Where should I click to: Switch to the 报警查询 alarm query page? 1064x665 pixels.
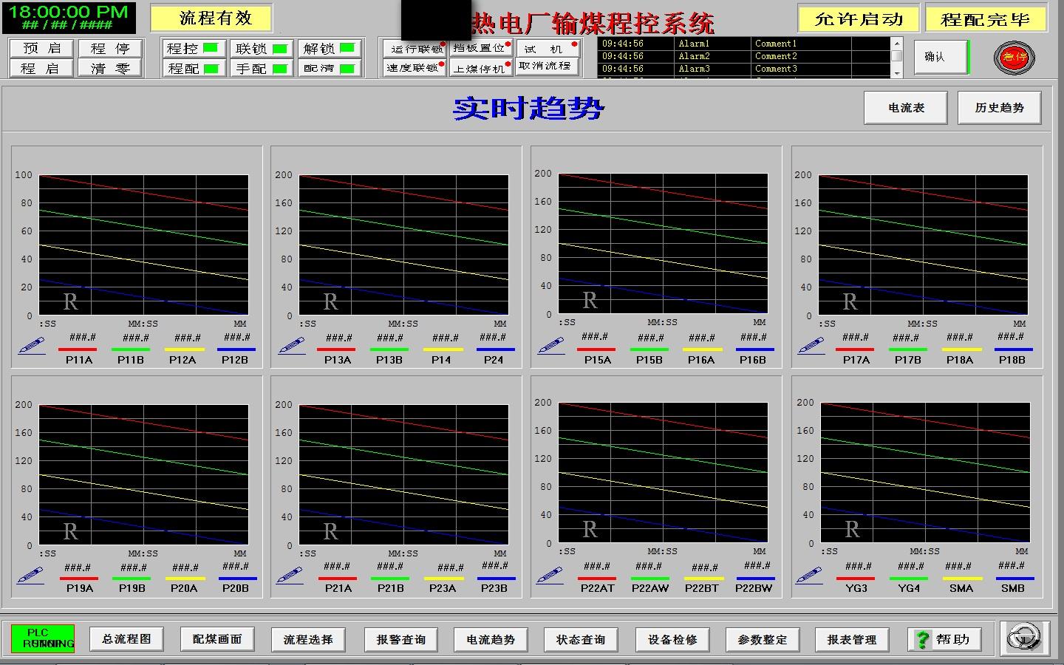(400, 639)
